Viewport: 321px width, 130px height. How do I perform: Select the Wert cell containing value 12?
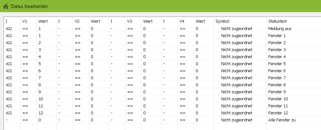[41, 113]
